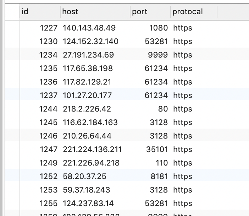
Task: Click the protocal column header
Action: pos(188,12)
